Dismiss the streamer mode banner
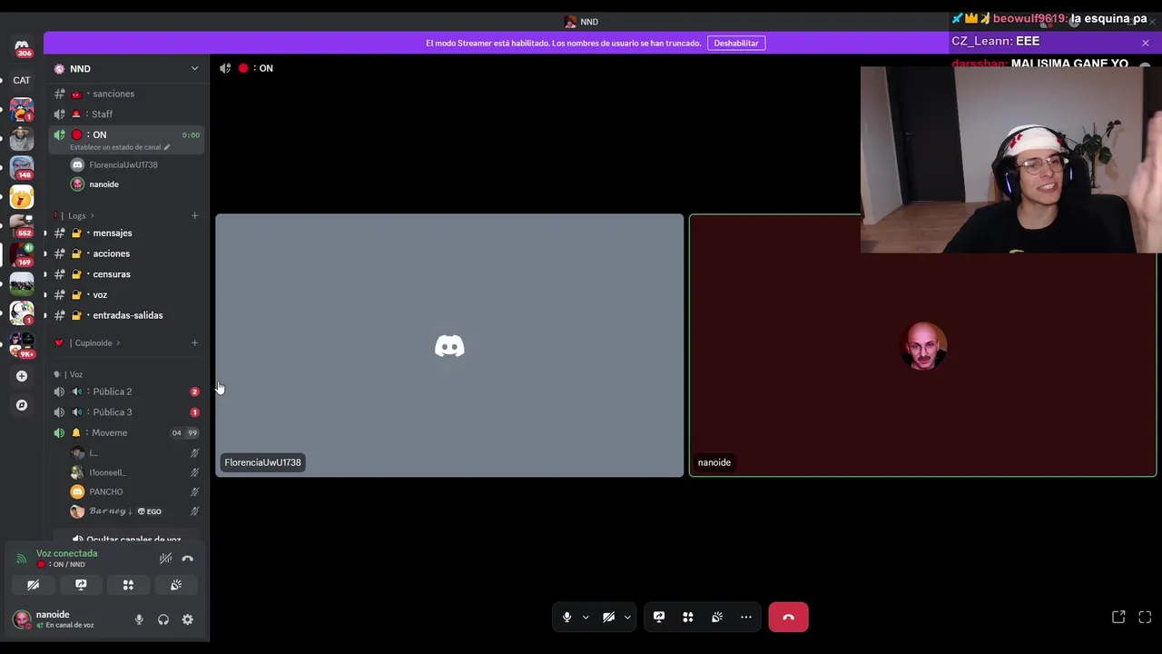The width and height of the screenshot is (1162, 654). pyautogui.click(x=1146, y=43)
